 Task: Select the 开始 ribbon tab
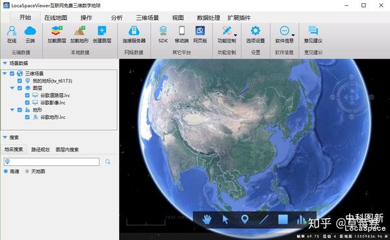click(x=25, y=17)
